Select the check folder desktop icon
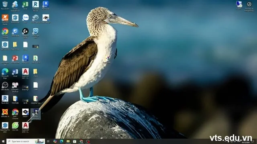Screen dimensions: 257x144 pyautogui.click(x=35, y=73)
